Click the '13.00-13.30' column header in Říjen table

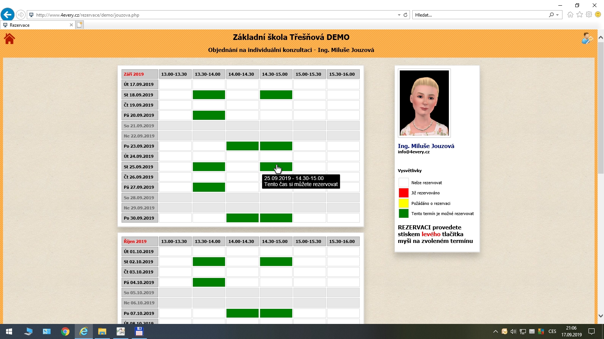[175, 241]
